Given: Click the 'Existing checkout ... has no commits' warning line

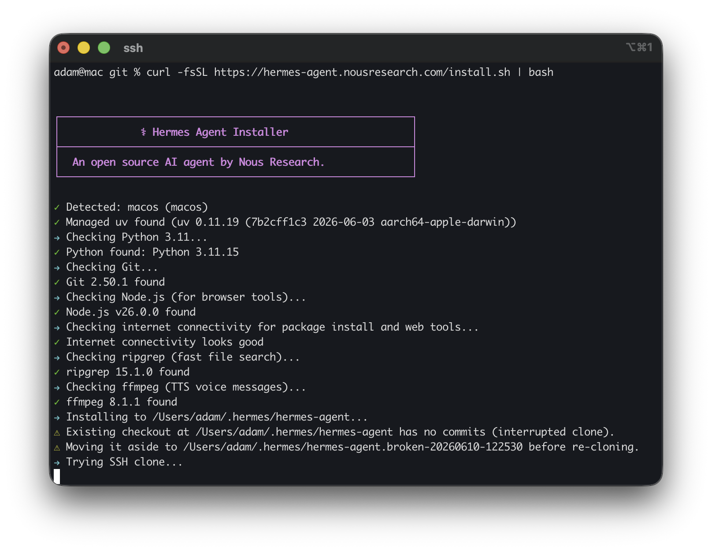Looking at the screenshot, I should click(x=340, y=432).
